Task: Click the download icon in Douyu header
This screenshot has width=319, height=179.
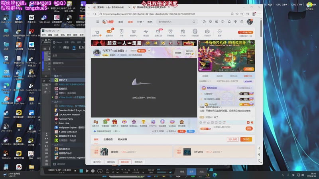Action: [217, 22]
